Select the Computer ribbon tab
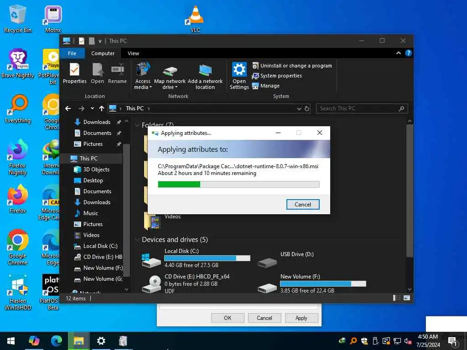The height and width of the screenshot is (350, 467). tap(103, 53)
